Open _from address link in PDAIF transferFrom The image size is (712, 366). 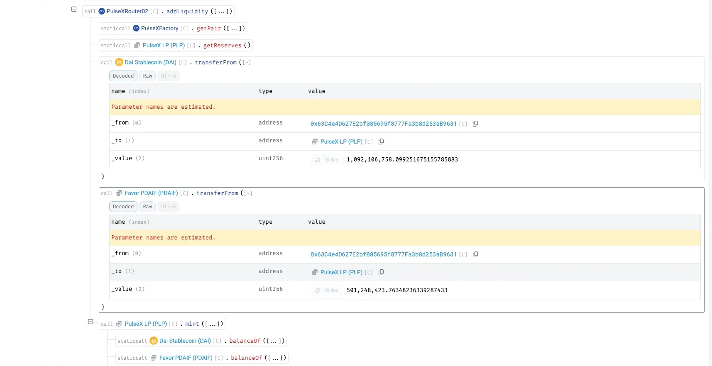pyautogui.click(x=384, y=255)
